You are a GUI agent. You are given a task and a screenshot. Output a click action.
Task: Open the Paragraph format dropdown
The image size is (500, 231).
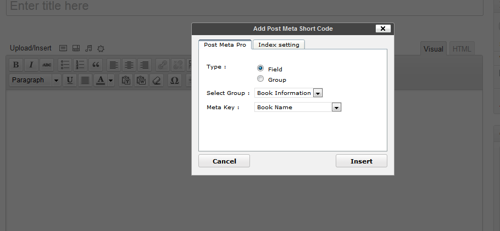(x=35, y=80)
